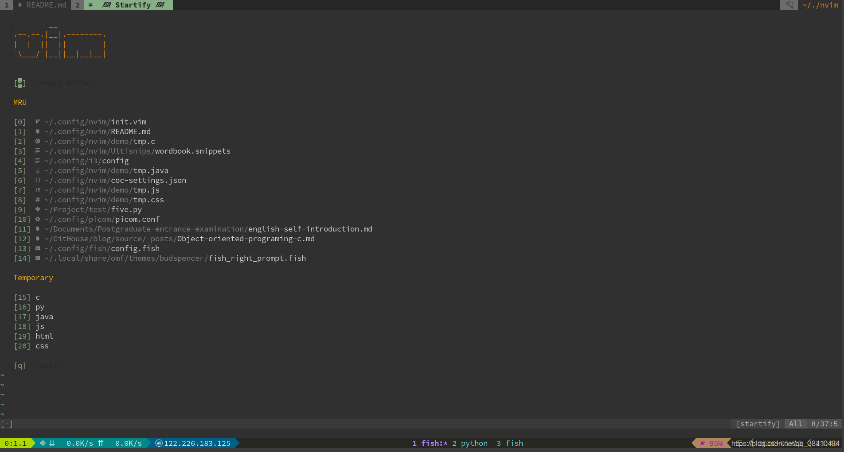Click the download arrow icon in the status bar
844x452 pixels.
click(52, 443)
